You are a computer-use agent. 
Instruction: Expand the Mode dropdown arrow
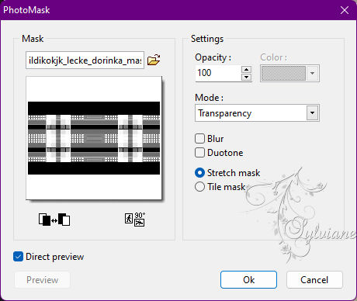[312, 113]
